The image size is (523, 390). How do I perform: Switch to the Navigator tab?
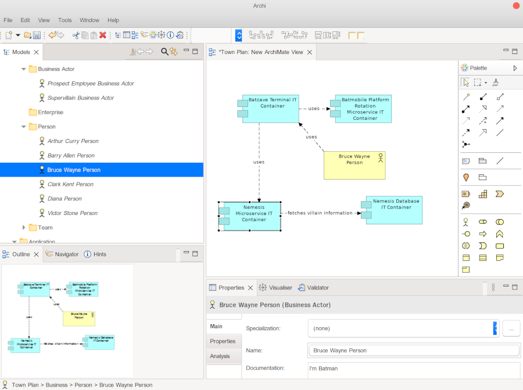click(x=62, y=254)
